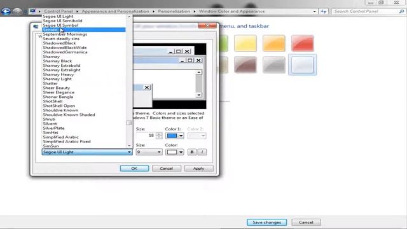Choose Simplified Arabic Fixed in the font list
Screen dimensions: 407x229
[67, 141]
